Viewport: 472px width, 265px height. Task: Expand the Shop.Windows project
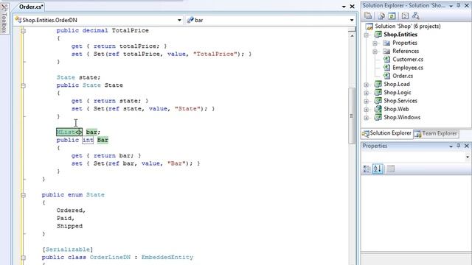click(x=367, y=118)
